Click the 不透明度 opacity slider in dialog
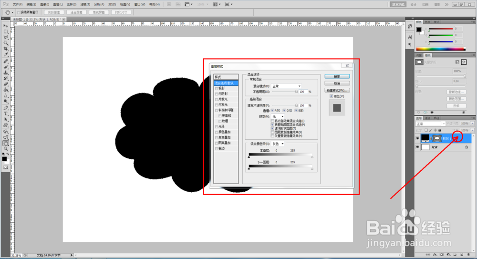477x259 pixels. [284, 92]
